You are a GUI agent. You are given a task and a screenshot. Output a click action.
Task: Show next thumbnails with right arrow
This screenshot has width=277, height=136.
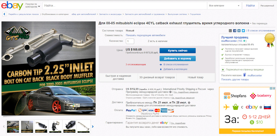click(93, 126)
